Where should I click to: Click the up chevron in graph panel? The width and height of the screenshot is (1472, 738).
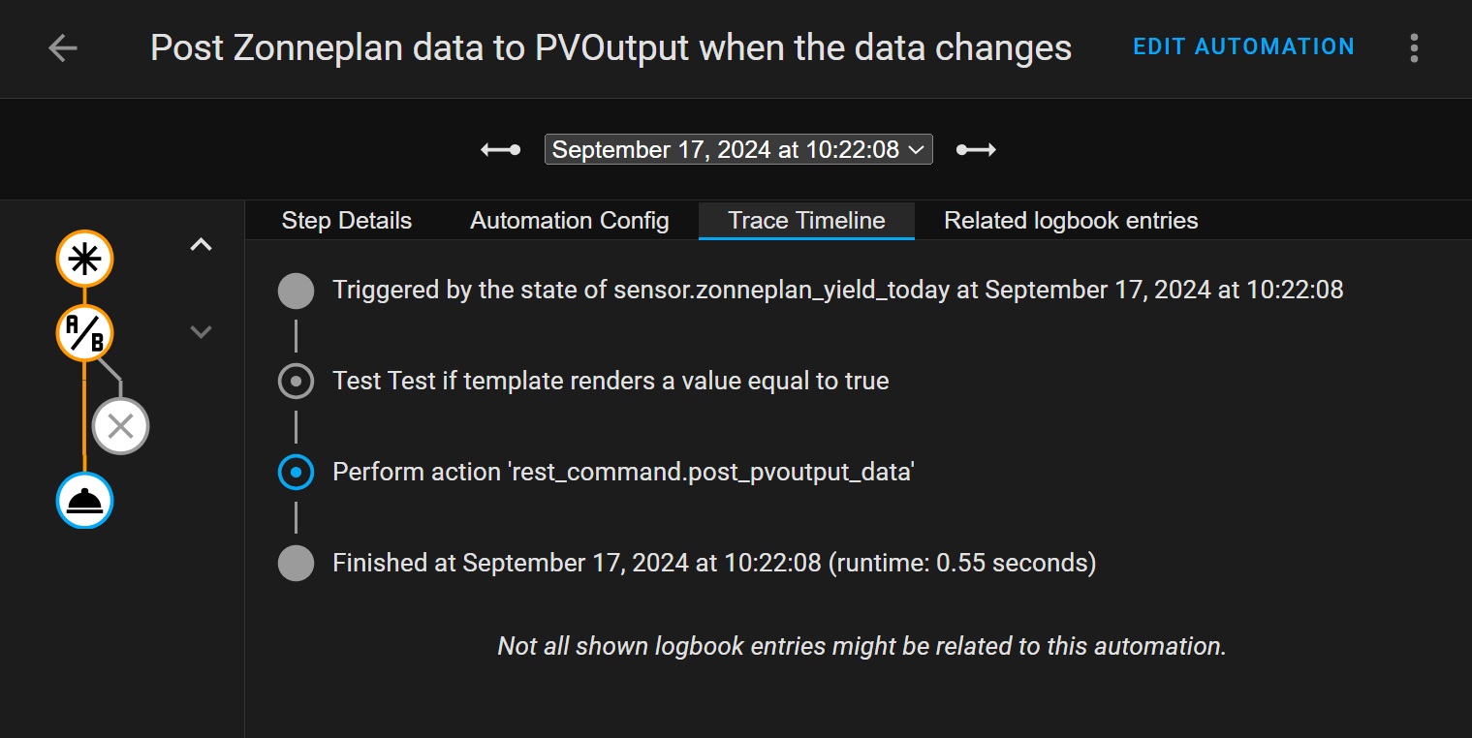(x=201, y=245)
